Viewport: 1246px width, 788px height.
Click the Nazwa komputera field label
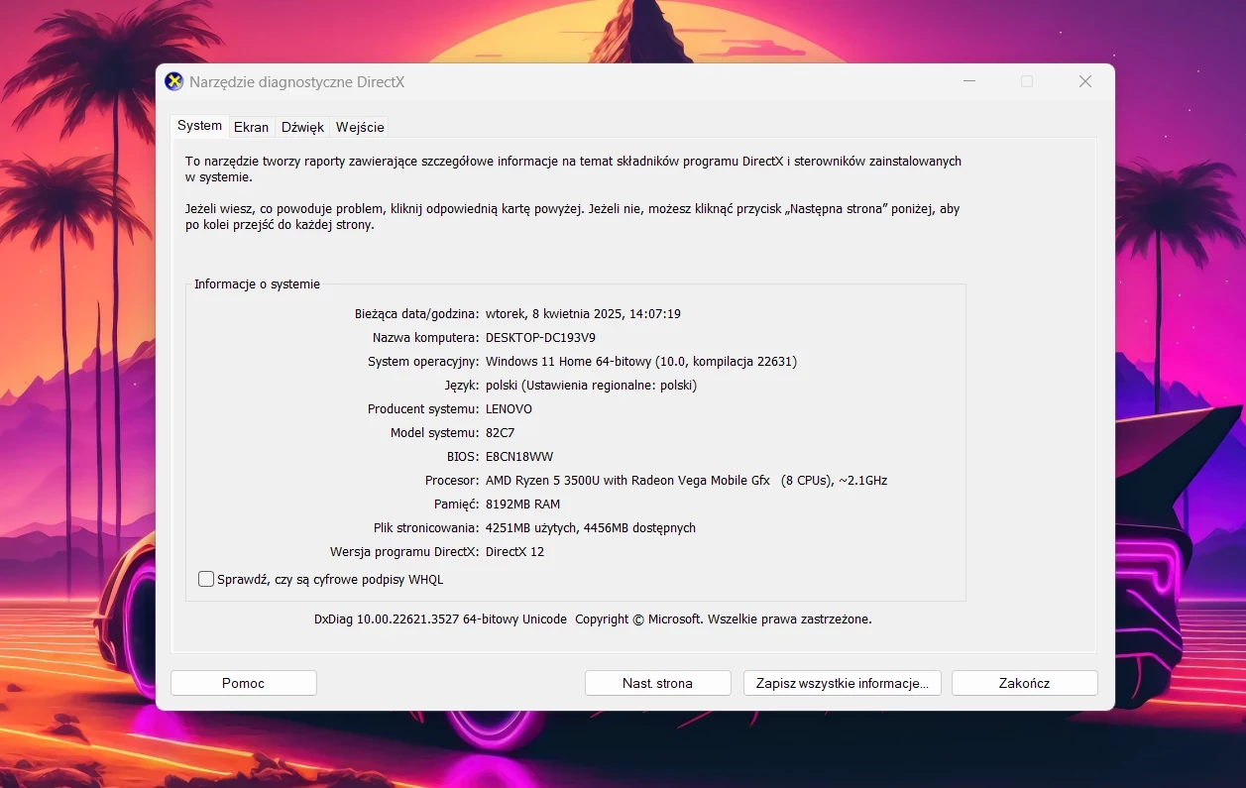coord(426,338)
